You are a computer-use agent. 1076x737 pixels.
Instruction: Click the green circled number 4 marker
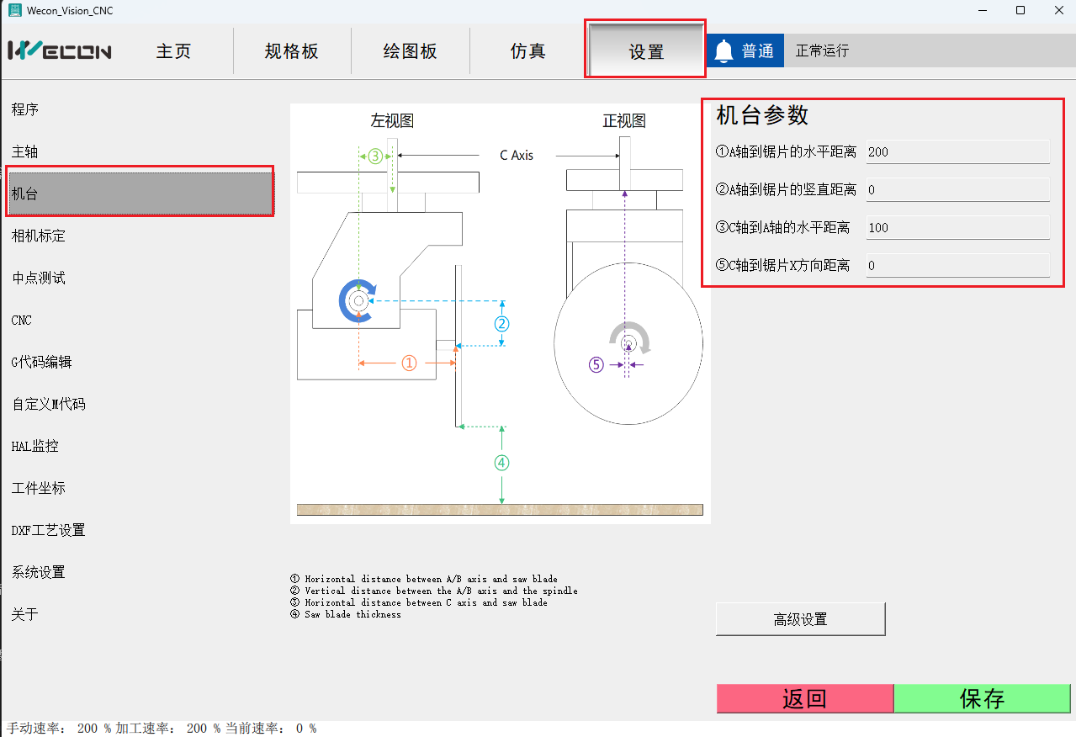coord(501,462)
